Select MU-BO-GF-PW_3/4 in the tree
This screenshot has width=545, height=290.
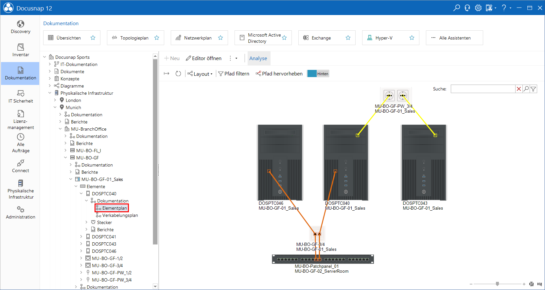pos(112,280)
